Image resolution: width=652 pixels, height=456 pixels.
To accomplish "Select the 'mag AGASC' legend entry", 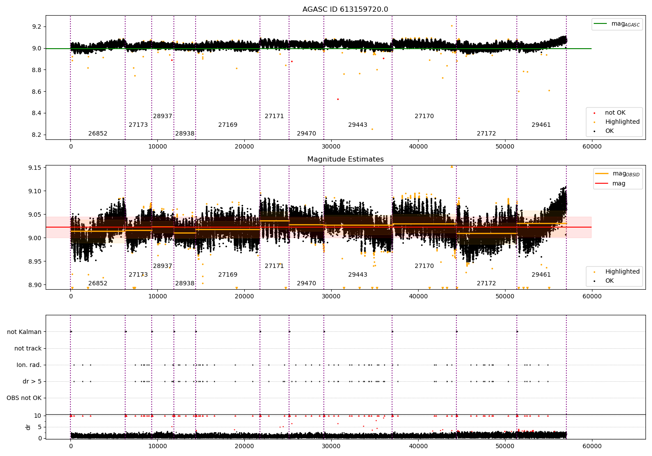I will [x=625, y=24].
